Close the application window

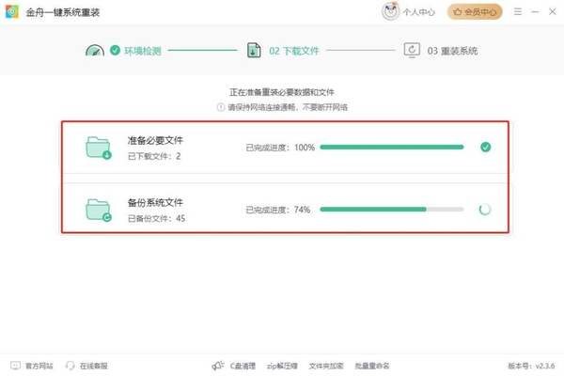pyautogui.click(x=553, y=12)
